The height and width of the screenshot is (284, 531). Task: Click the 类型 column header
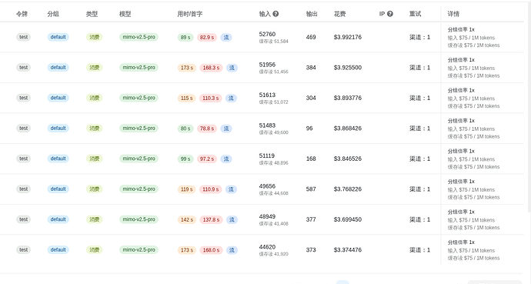[92, 14]
